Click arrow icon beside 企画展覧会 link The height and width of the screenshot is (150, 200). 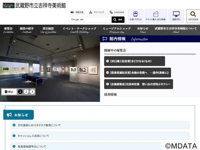107,84
